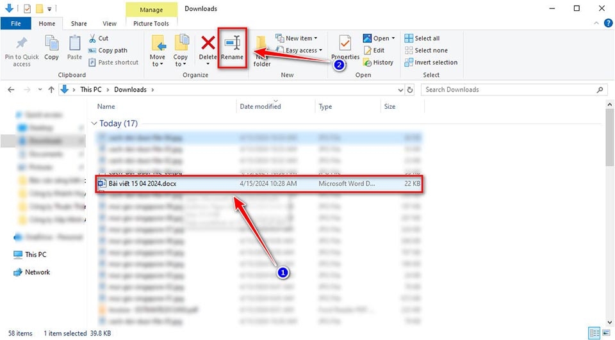Click the Rename ribbon button
Image resolution: width=615 pixels, height=340 pixels.
[232, 48]
